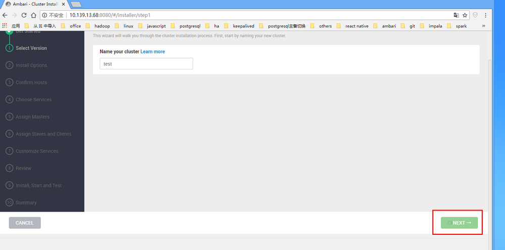
Task: Click the NEXT button
Action: tap(460, 223)
